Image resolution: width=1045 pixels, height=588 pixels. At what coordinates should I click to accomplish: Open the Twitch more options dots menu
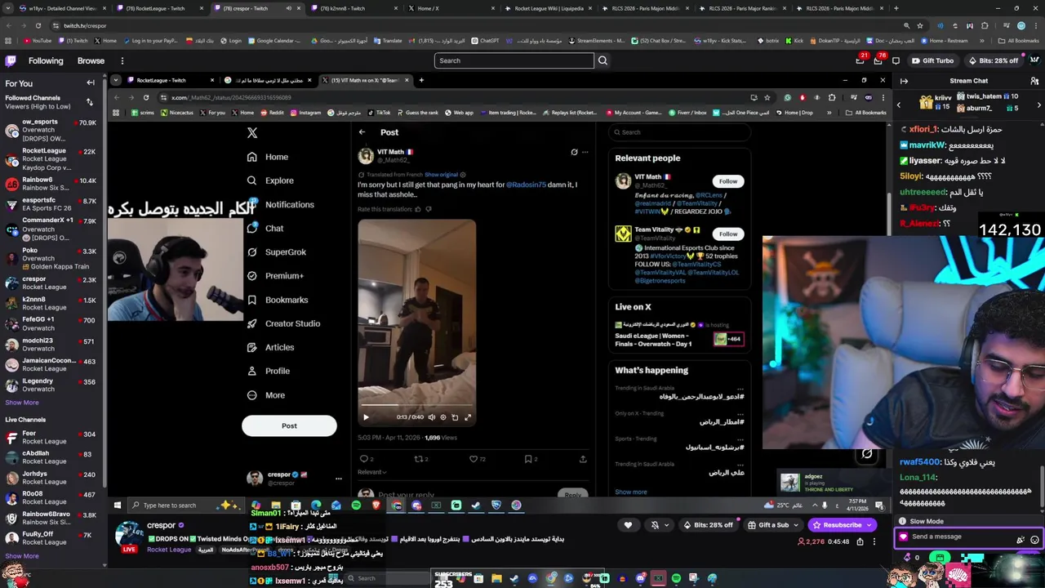tap(122, 60)
